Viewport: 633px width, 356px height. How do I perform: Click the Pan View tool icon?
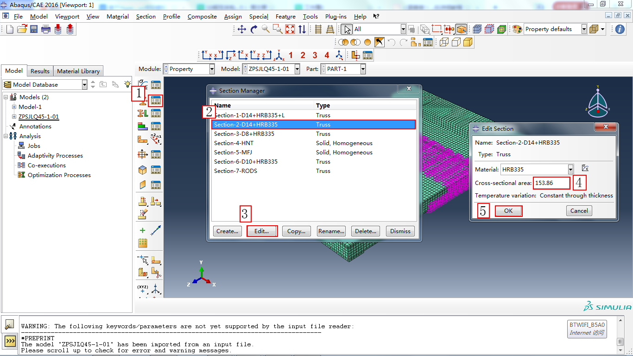click(242, 29)
